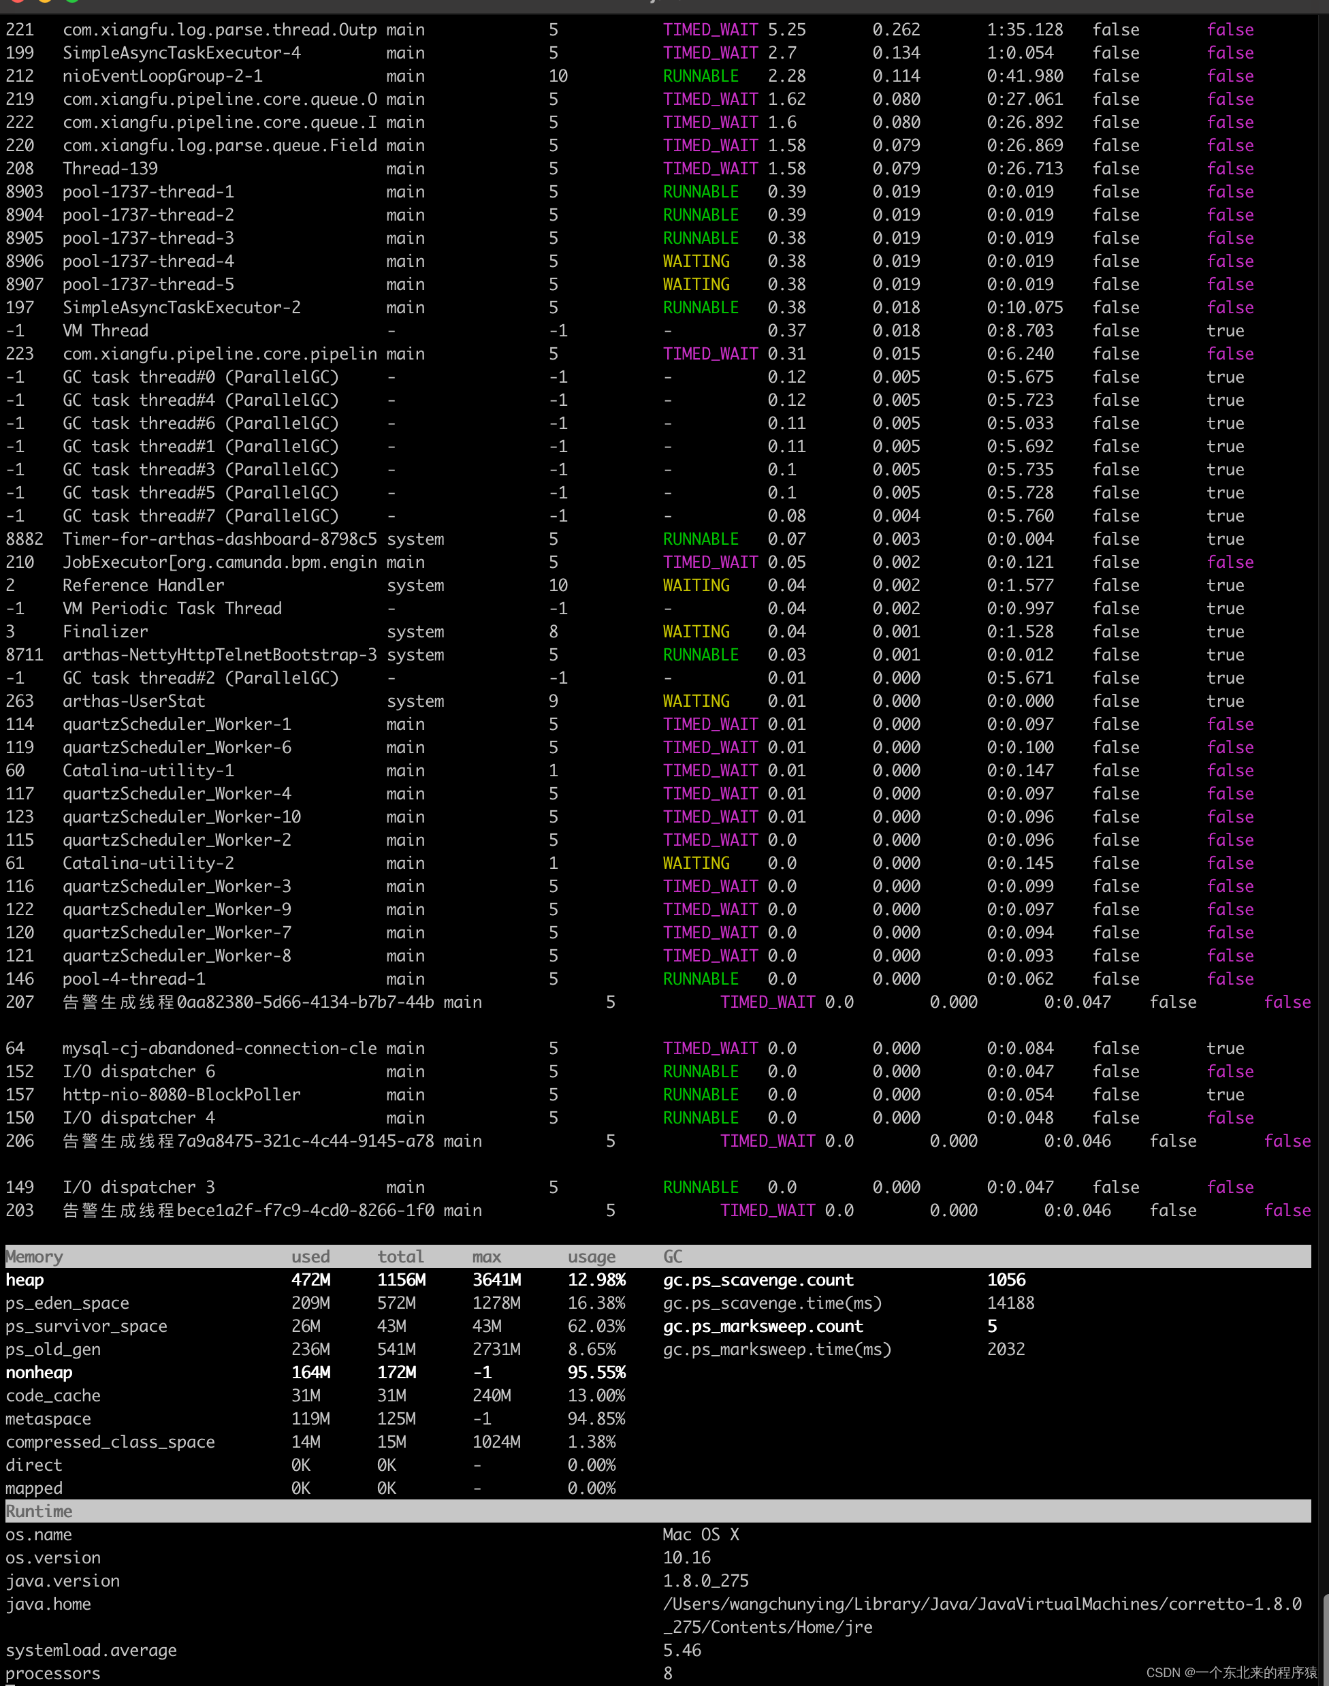The image size is (1329, 1686).
Task: Click gc.ps_marksweep.time(ms) label
Action: point(777,1349)
